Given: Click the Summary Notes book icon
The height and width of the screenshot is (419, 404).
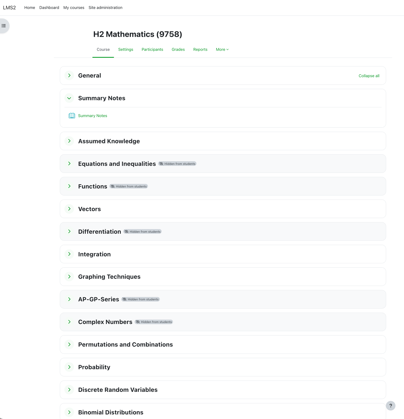Looking at the screenshot, I should point(72,116).
